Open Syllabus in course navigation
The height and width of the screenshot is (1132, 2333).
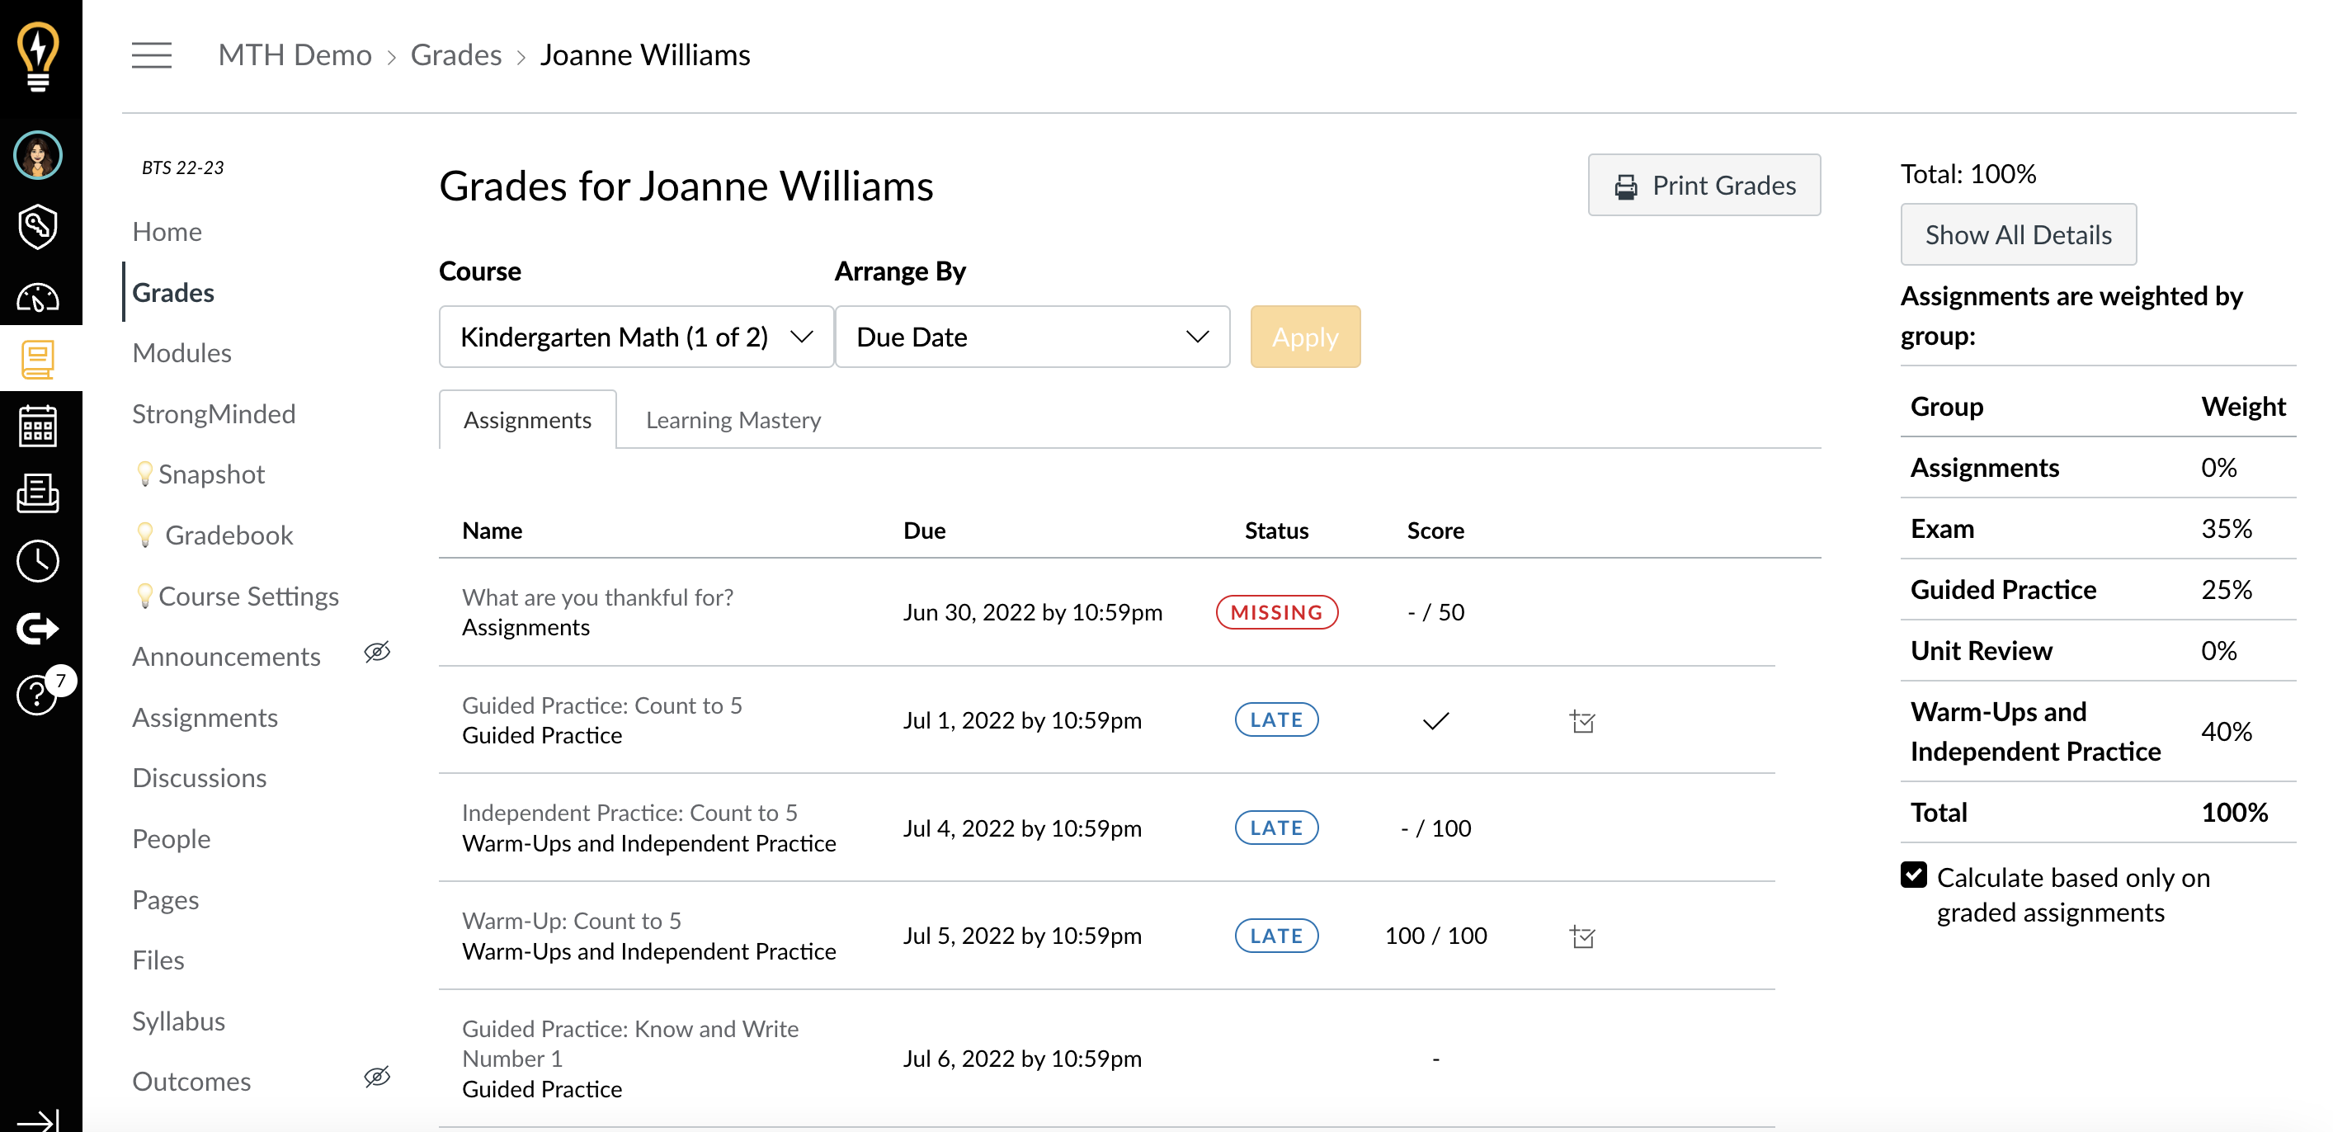(x=178, y=1021)
